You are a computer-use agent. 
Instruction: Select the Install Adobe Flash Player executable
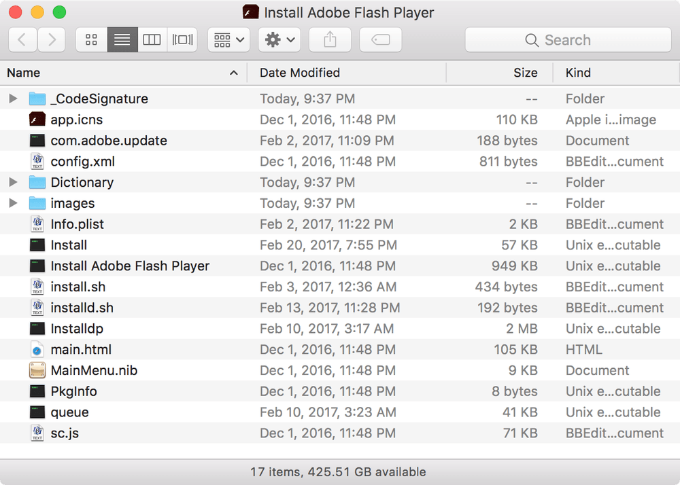130,266
